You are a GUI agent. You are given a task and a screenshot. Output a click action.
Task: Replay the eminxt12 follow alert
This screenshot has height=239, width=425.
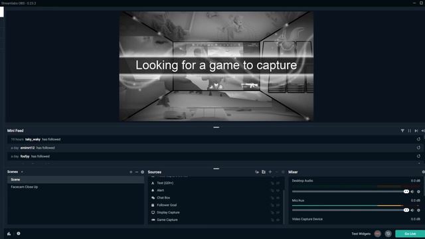[418, 147]
